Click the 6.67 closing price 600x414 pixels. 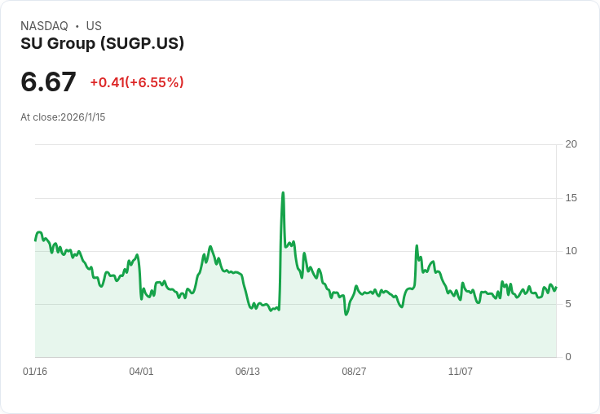pyautogui.click(x=48, y=81)
